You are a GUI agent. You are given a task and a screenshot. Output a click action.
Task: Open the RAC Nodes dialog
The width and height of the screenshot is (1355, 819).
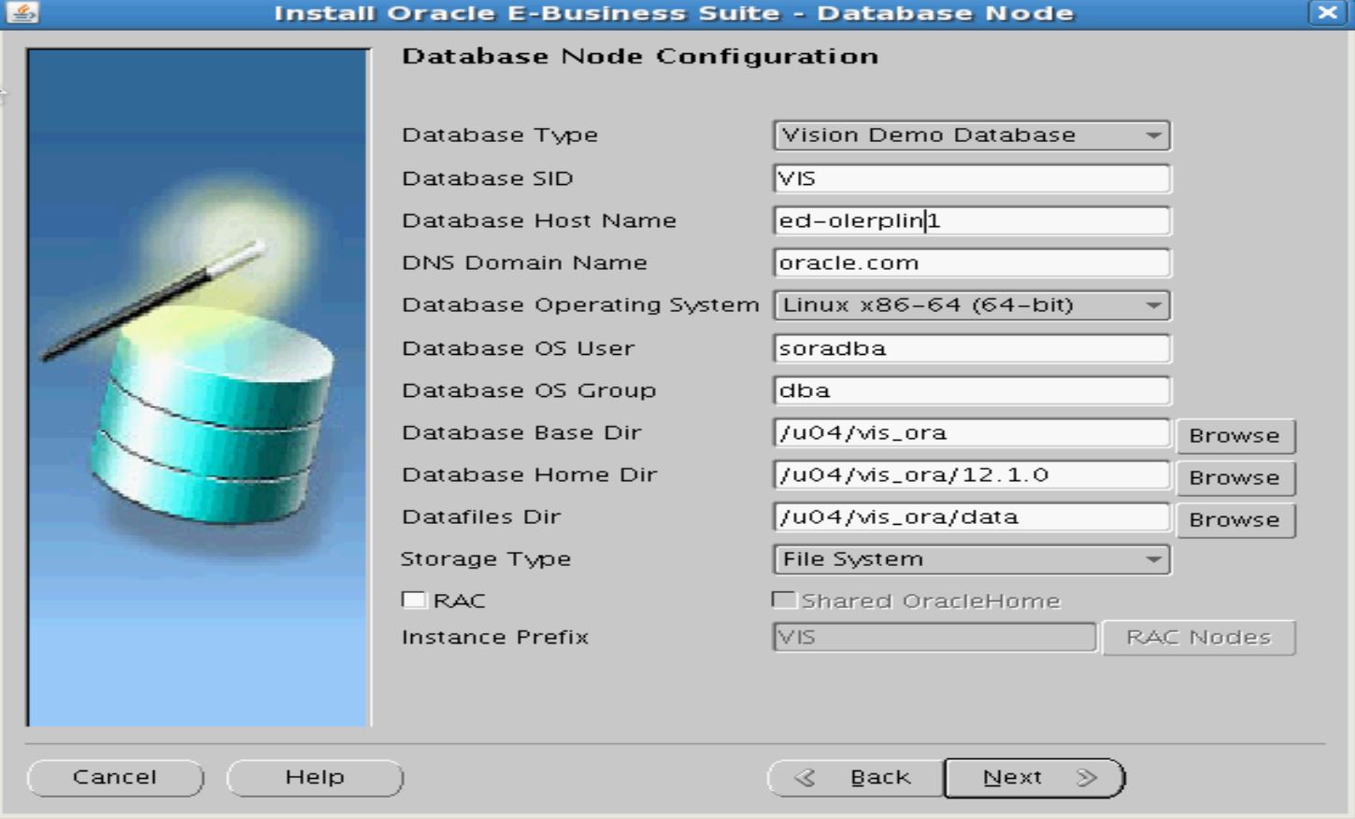tap(1199, 637)
